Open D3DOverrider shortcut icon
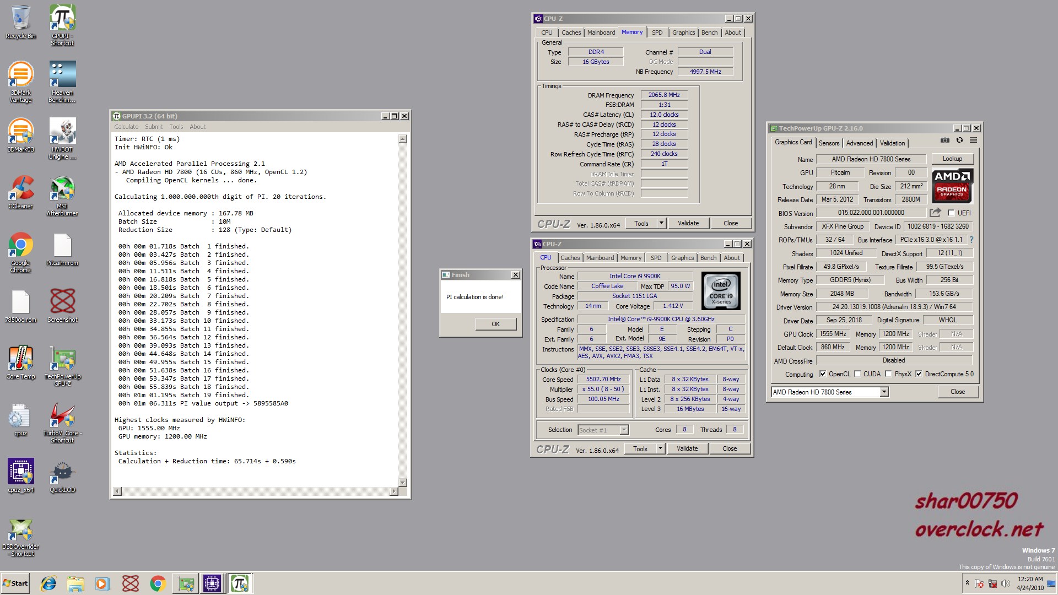 click(20, 538)
